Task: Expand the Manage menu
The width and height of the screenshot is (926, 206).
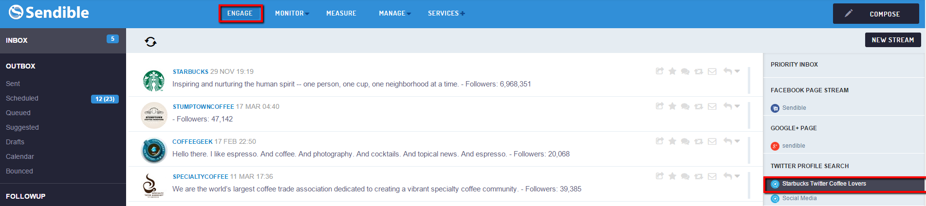Action: (395, 14)
